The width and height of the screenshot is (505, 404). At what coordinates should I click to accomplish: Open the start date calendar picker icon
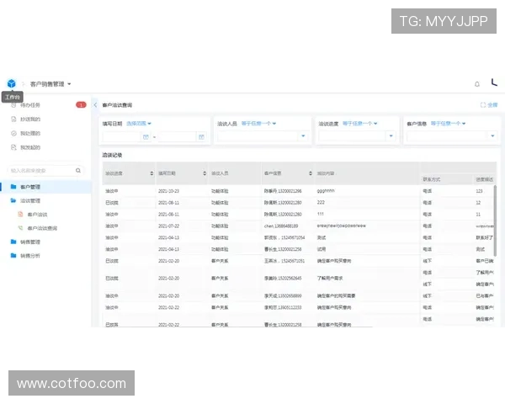coord(146,136)
